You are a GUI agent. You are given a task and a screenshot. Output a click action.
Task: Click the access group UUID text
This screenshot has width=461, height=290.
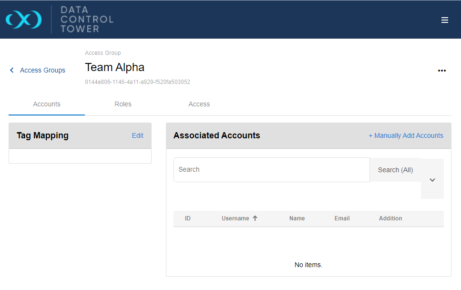pos(137,82)
